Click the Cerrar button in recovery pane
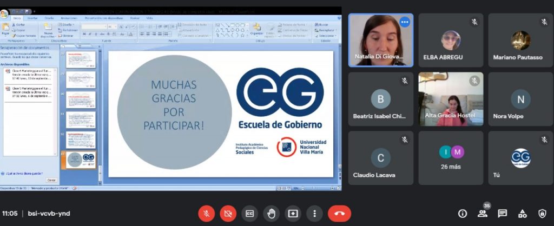 [51, 180]
